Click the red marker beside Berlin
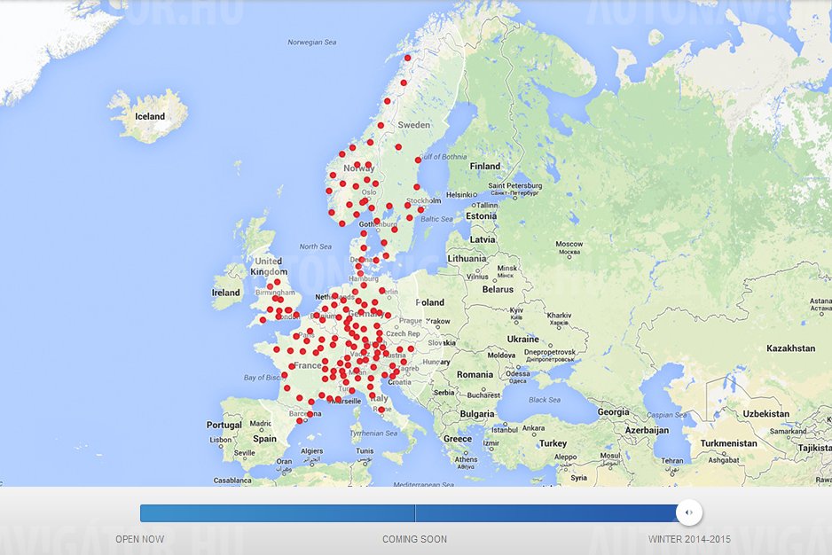Image resolution: width=832 pixels, height=555 pixels. click(x=382, y=291)
